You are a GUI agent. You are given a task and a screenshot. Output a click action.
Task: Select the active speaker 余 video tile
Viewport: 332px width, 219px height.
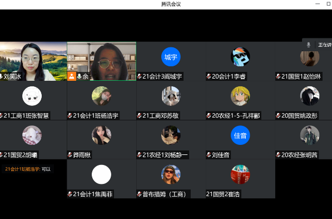click(102, 61)
